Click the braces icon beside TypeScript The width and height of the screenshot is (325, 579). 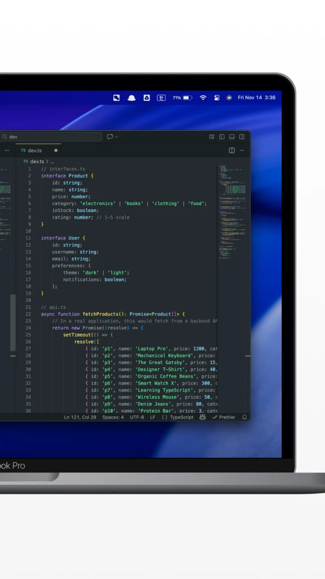tap(165, 417)
